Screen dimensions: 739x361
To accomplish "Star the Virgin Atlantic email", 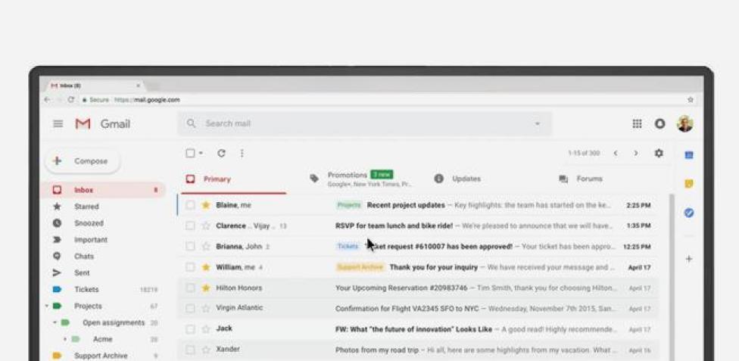I will coord(205,308).
